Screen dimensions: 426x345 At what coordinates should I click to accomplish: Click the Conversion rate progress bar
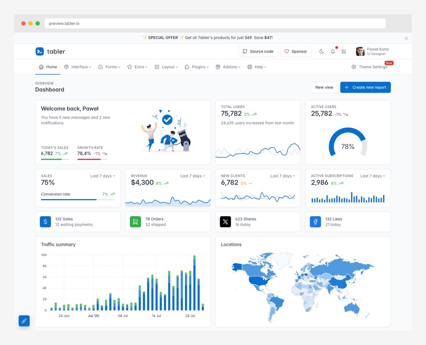click(x=78, y=199)
